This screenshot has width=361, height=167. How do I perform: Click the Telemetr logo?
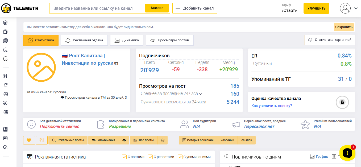[20, 8]
